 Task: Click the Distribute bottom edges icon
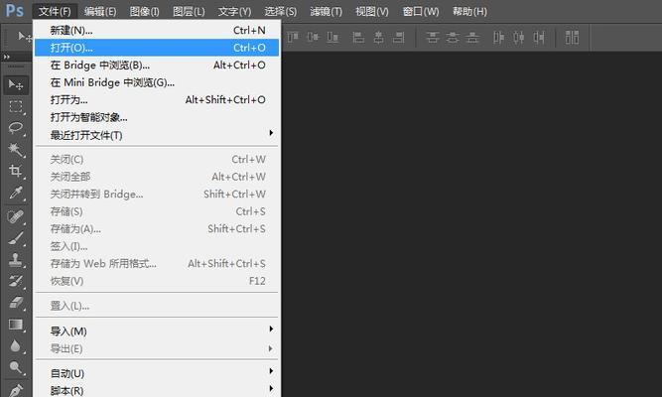(x=472, y=38)
